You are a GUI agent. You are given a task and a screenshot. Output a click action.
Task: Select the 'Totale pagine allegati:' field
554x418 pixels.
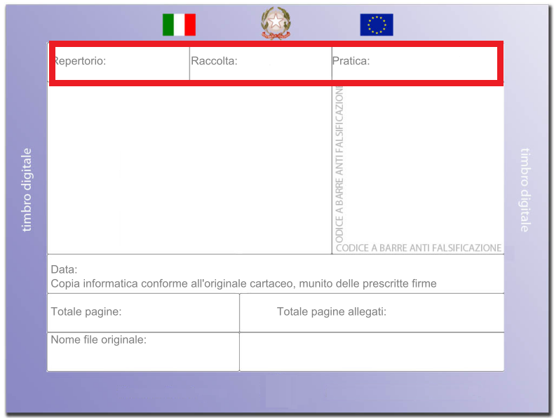pyautogui.click(x=372, y=312)
